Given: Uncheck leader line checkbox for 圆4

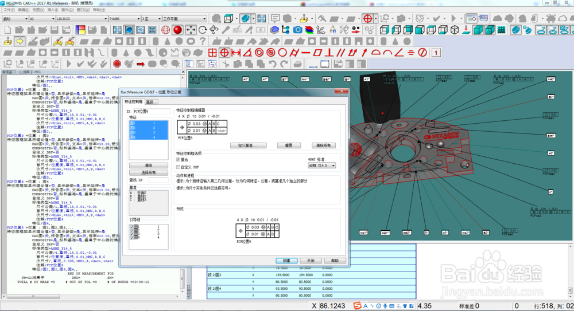Looking at the screenshot, I should (132, 238).
